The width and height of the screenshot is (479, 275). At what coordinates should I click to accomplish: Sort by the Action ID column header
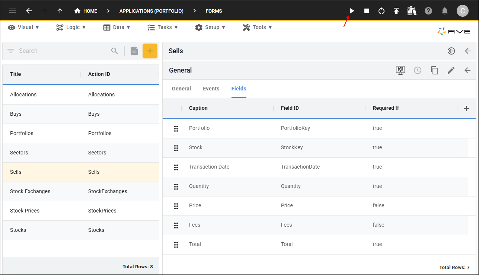tap(99, 74)
